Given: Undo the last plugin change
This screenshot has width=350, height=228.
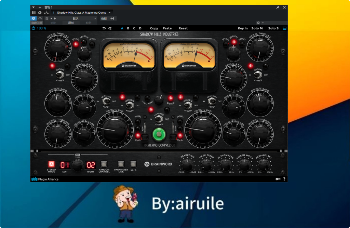Looking at the screenshot, I should click(x=104, y=28).
